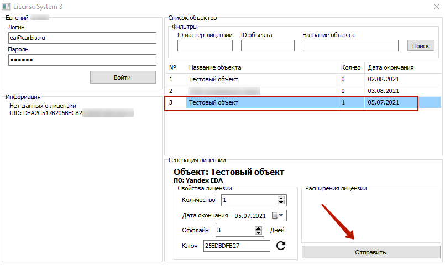Increase Оффлайн days with the up arrow

coord(258,228)
